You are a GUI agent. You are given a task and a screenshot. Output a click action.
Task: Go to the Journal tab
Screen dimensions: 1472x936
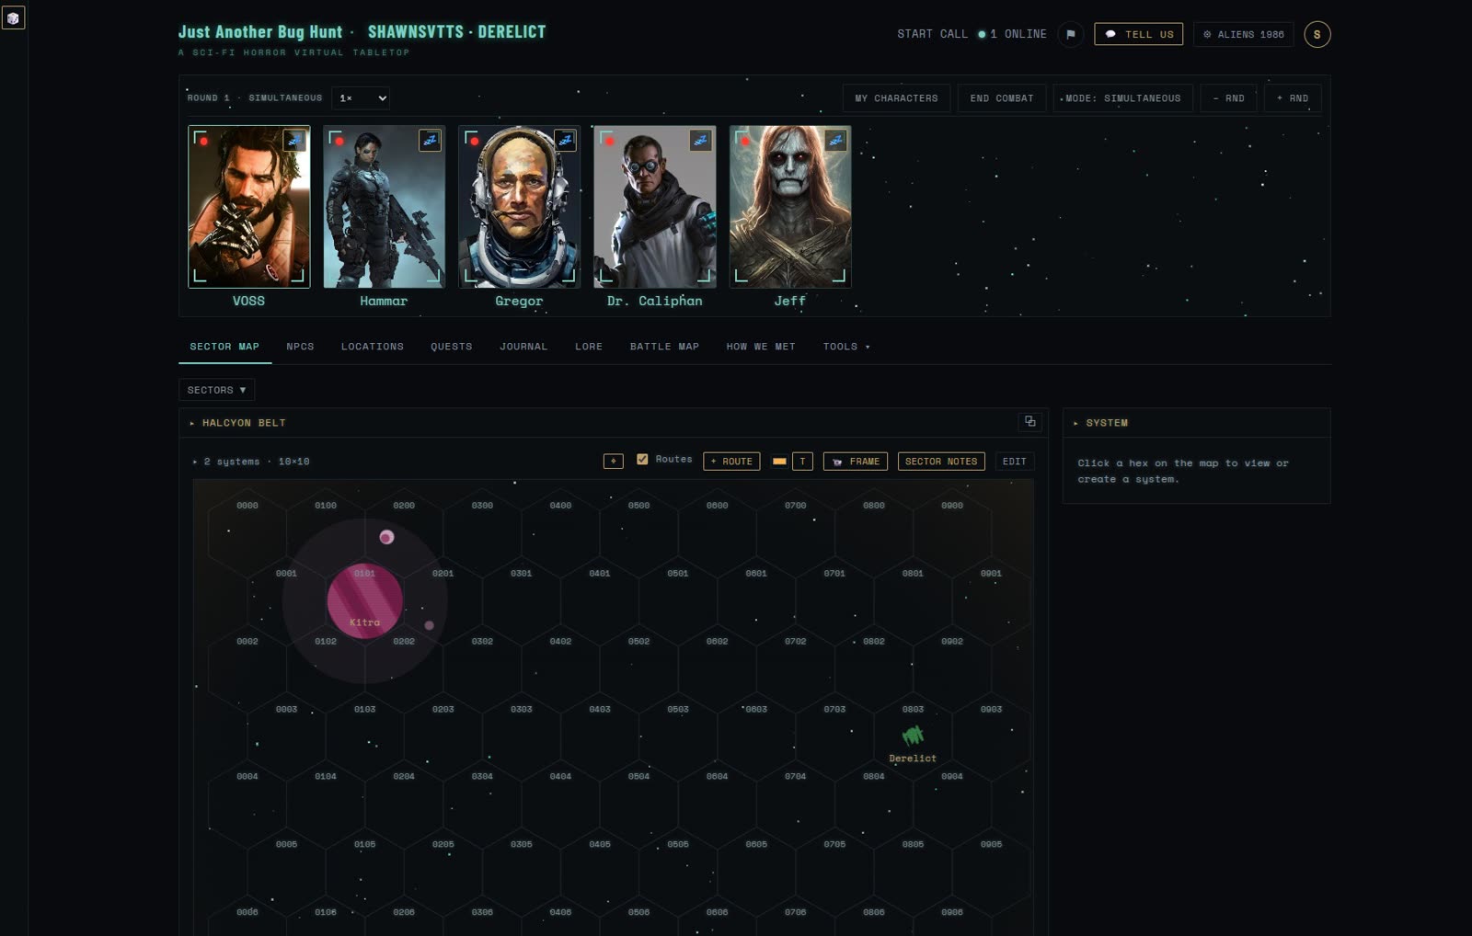[x=523, y=347]
